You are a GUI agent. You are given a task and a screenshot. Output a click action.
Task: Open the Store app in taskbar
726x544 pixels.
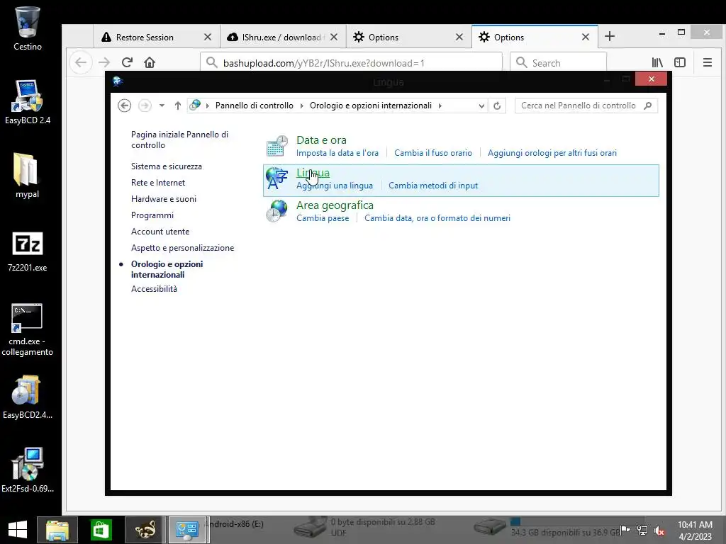101,530
